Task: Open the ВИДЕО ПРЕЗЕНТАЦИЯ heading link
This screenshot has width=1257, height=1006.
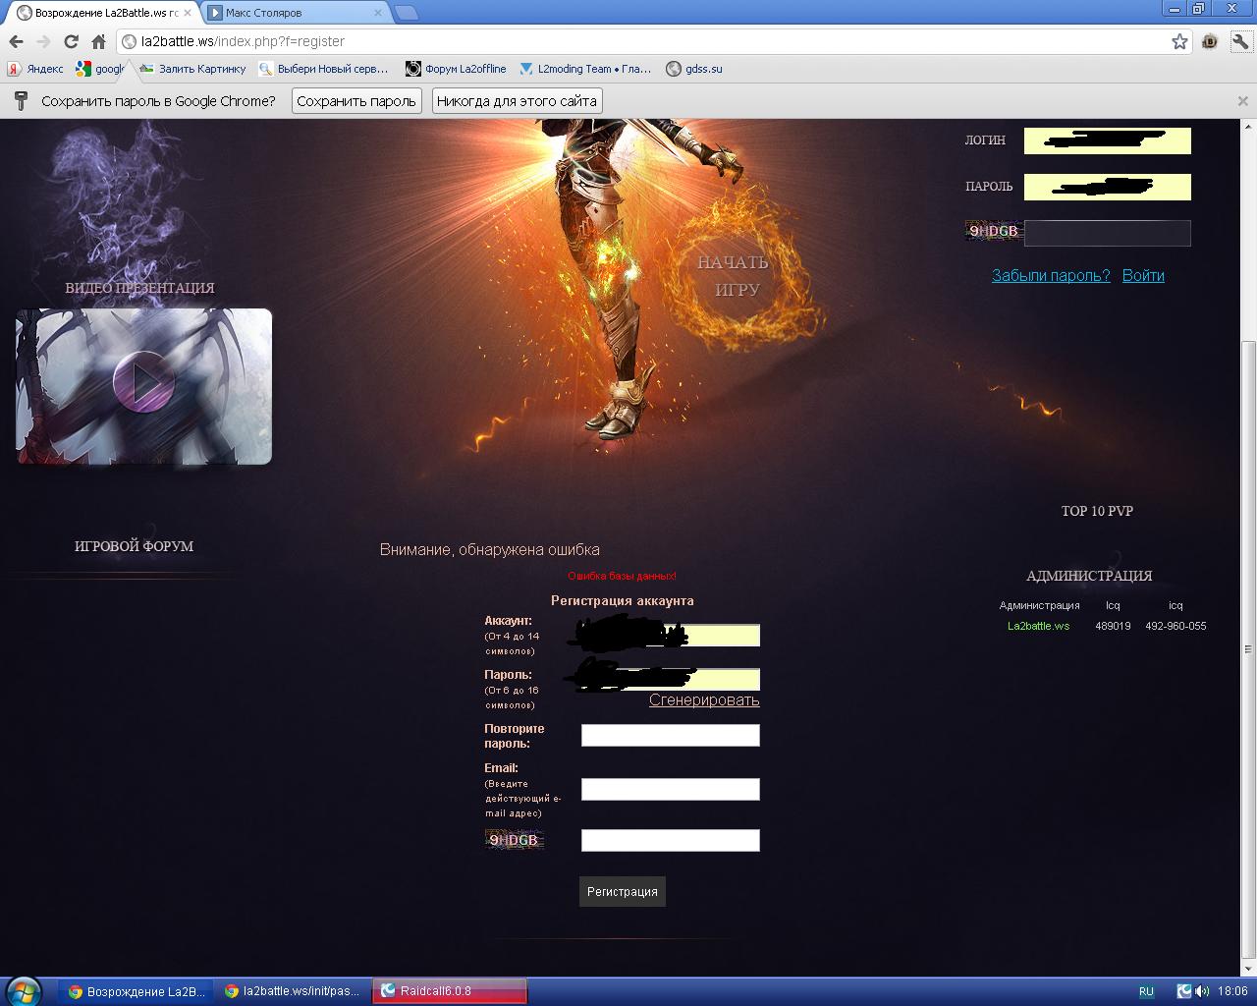Action: [139, 288]
